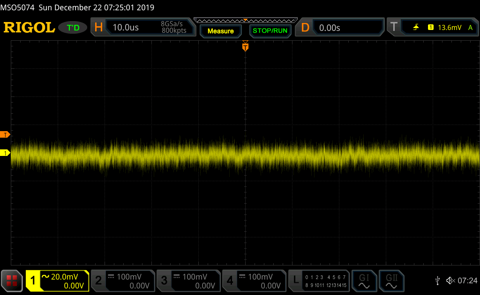The image size is (480, 295).
Task: Click channel 4 0.00V offset value
Action: click(x=270, y=286)
